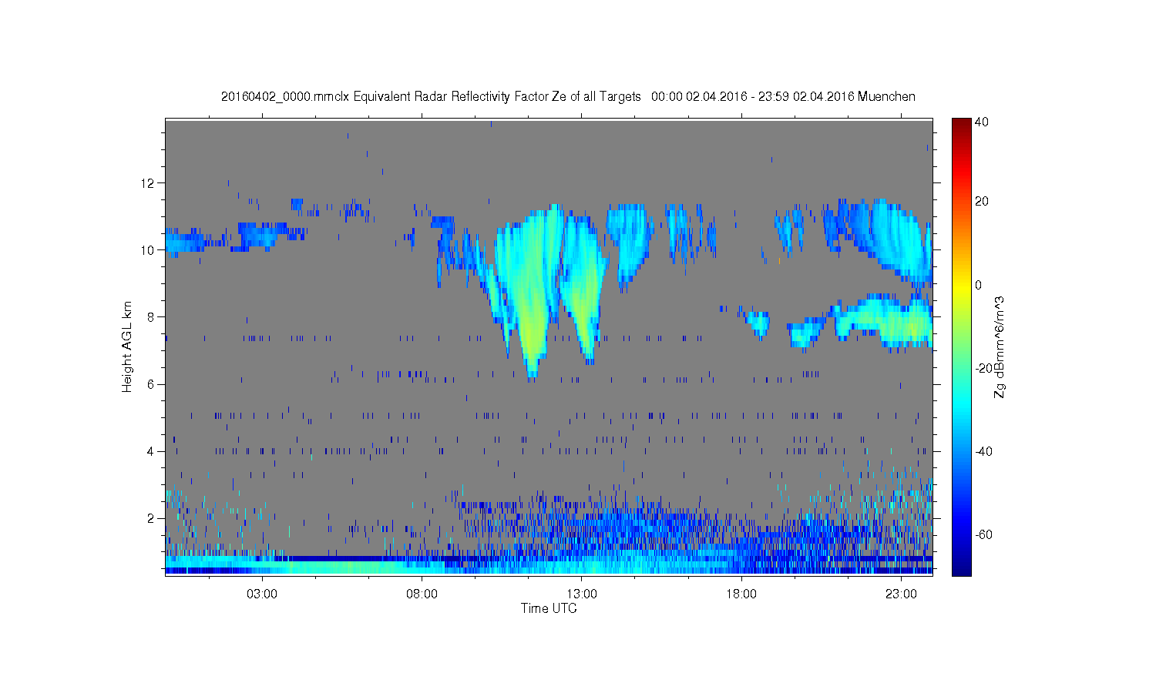Click the yellow region of the colorbar
Image resolution: width=1156 pixels, height=693 pixels.
pos(961,286)
